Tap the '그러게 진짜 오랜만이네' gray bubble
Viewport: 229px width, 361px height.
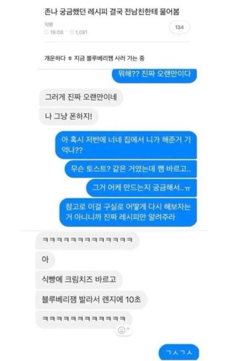click(x=81, y=97)
